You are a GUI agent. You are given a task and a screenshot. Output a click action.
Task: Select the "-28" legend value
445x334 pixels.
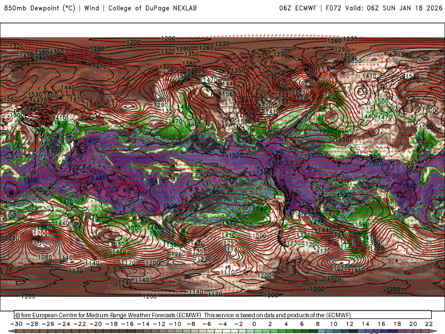pyautogui.click(x=32, y=324)
